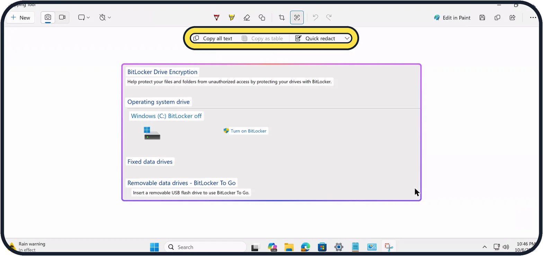Open the snip with Edit in Paint
The height and width of the screenshot is (256, 543).
tap(452, 18)
